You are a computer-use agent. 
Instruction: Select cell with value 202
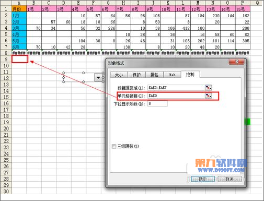coord(198,41)
